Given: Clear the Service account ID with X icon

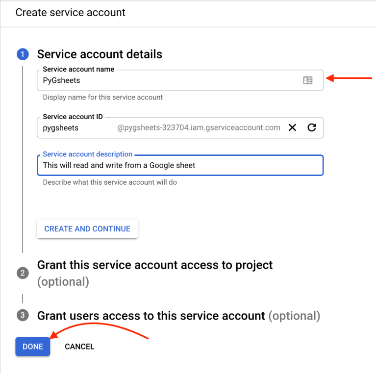Looking at the screenshot, I should coord(292,128).
